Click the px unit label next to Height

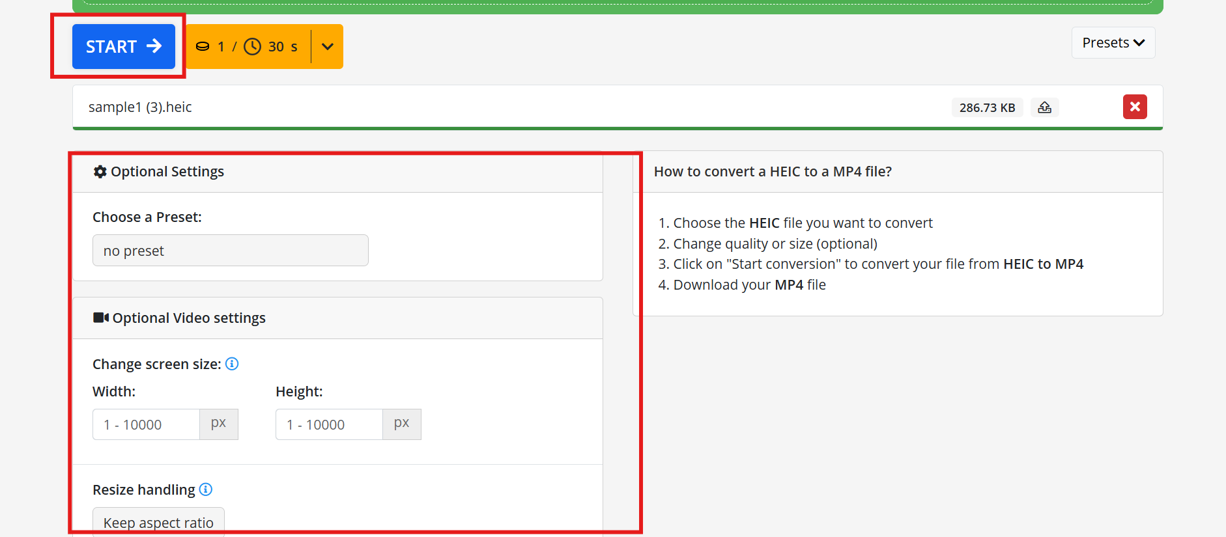click(x=402, y=424)
